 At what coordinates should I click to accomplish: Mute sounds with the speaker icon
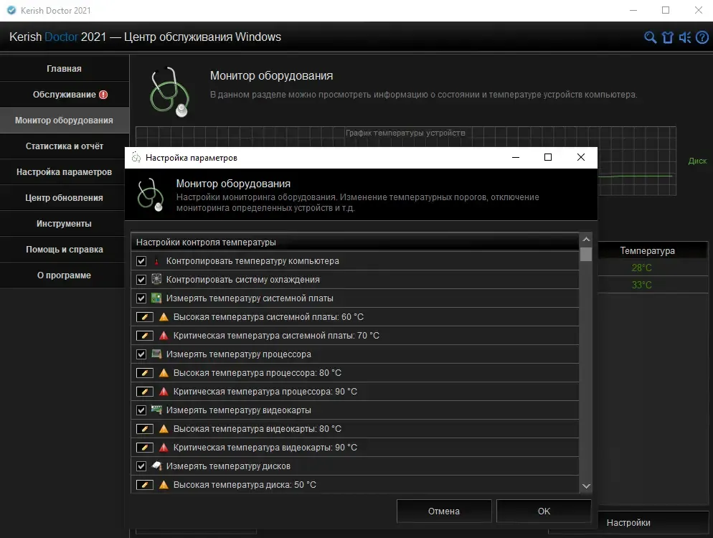(685, 37)
